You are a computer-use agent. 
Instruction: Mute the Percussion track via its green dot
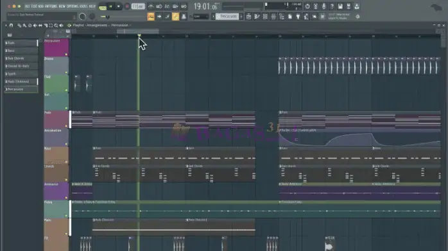point(66,54)
